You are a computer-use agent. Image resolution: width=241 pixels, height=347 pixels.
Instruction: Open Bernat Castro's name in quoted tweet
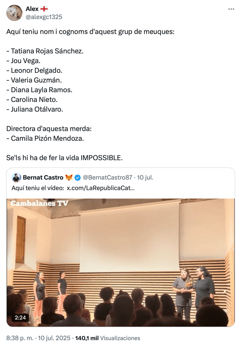coord(43,177)
